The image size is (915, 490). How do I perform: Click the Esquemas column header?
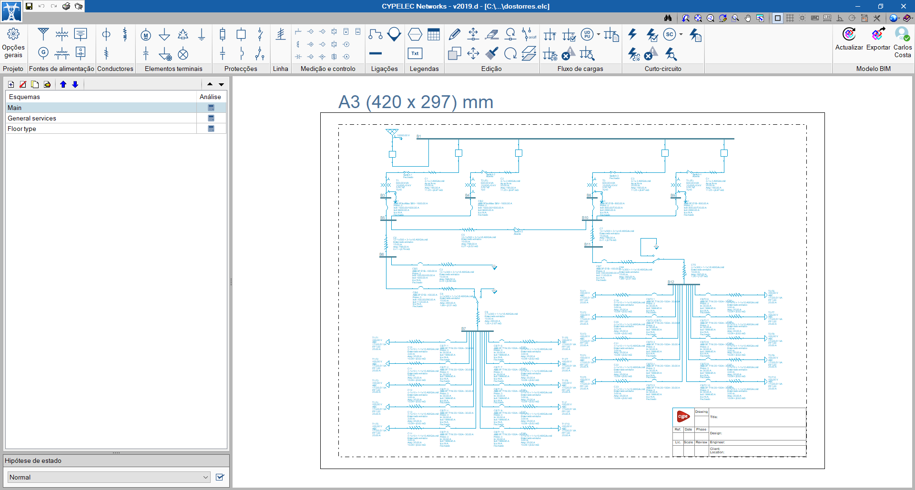tap(101, 97)
